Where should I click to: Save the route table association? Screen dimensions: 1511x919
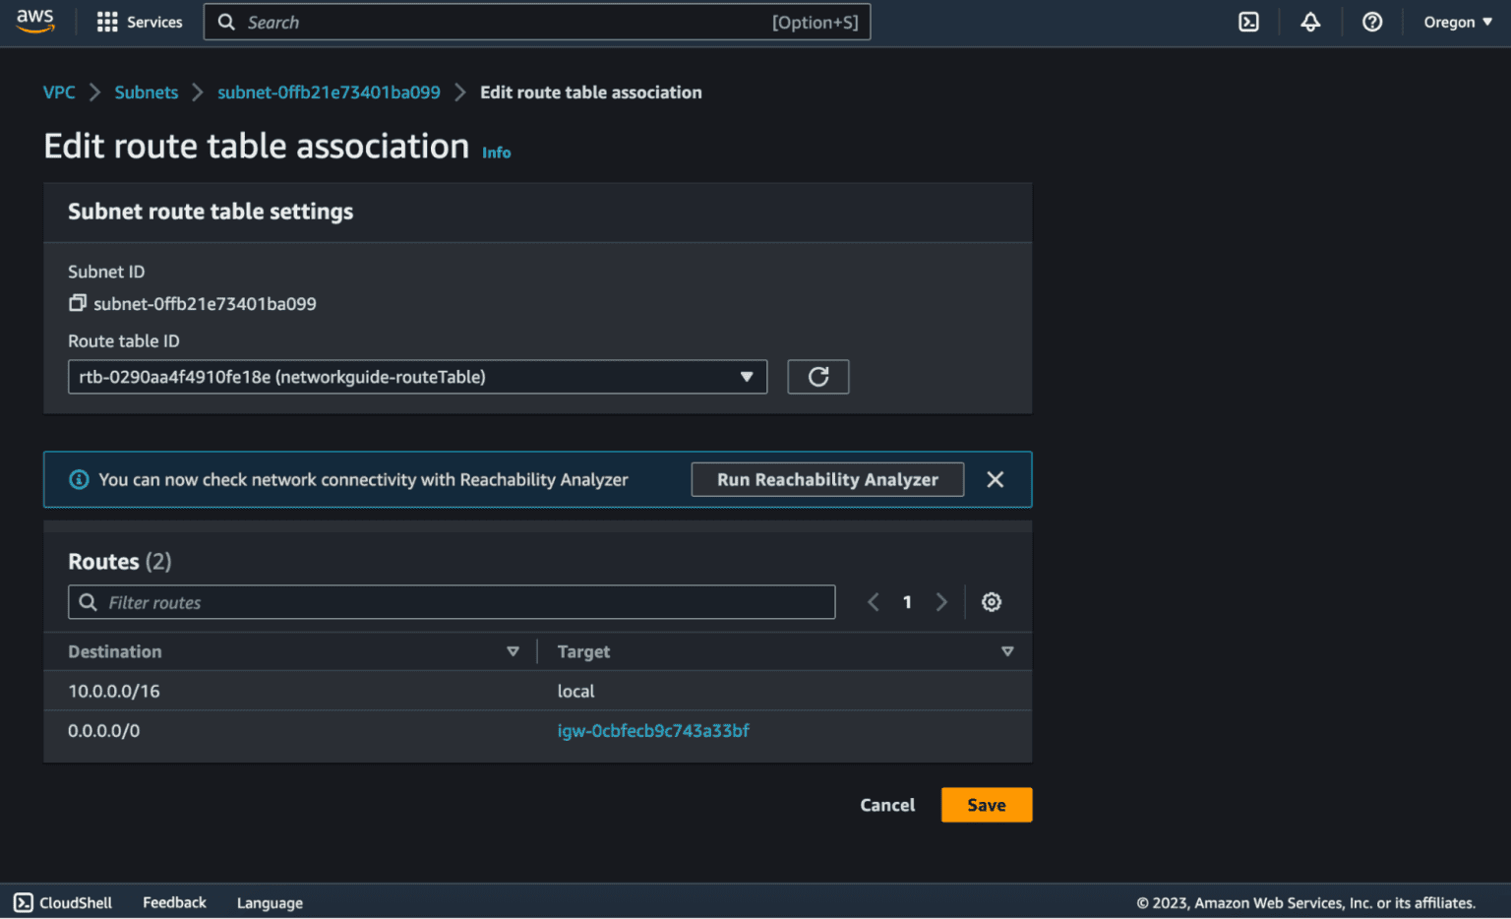point(986,805)
